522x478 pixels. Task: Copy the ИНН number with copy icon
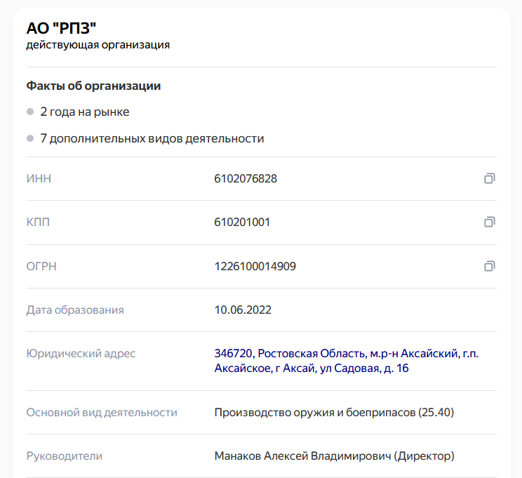489,179
